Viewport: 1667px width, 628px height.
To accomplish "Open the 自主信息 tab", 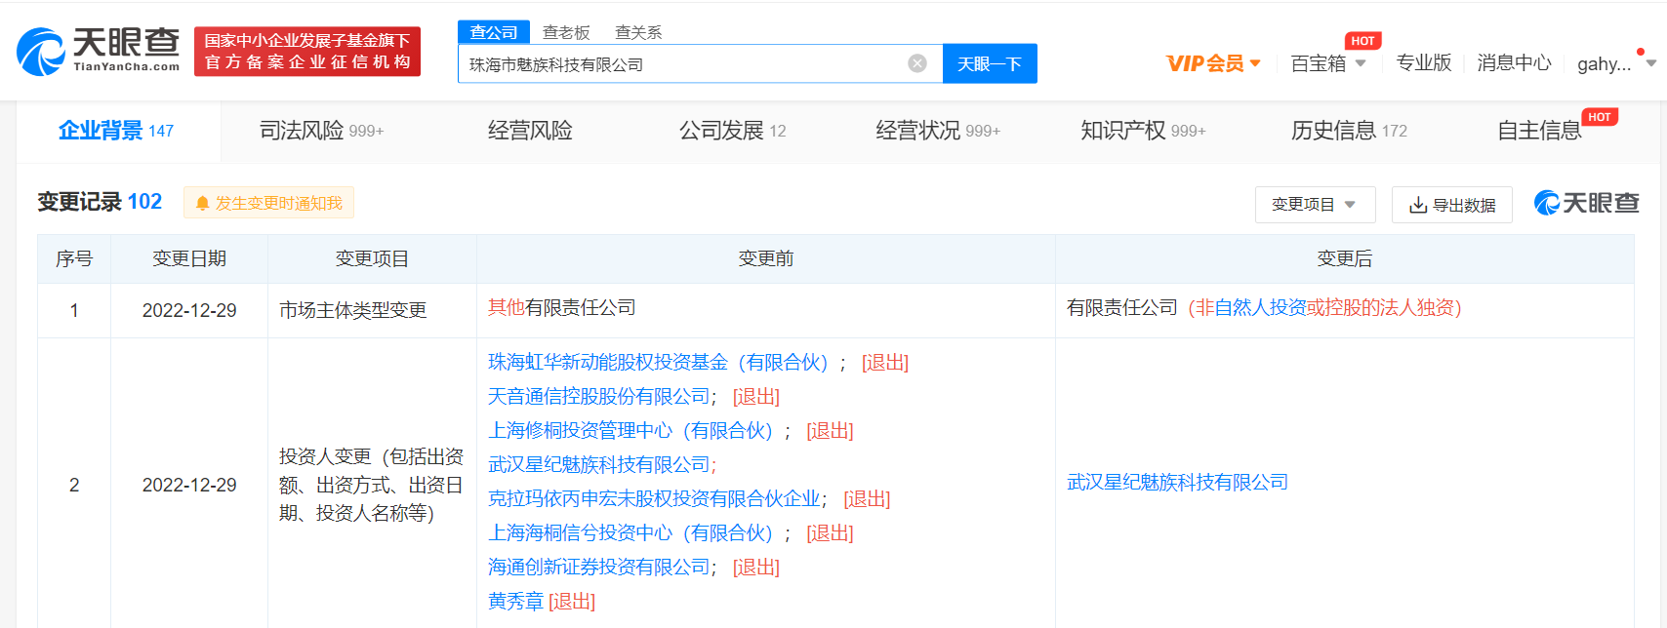I will click(1539, 131).
